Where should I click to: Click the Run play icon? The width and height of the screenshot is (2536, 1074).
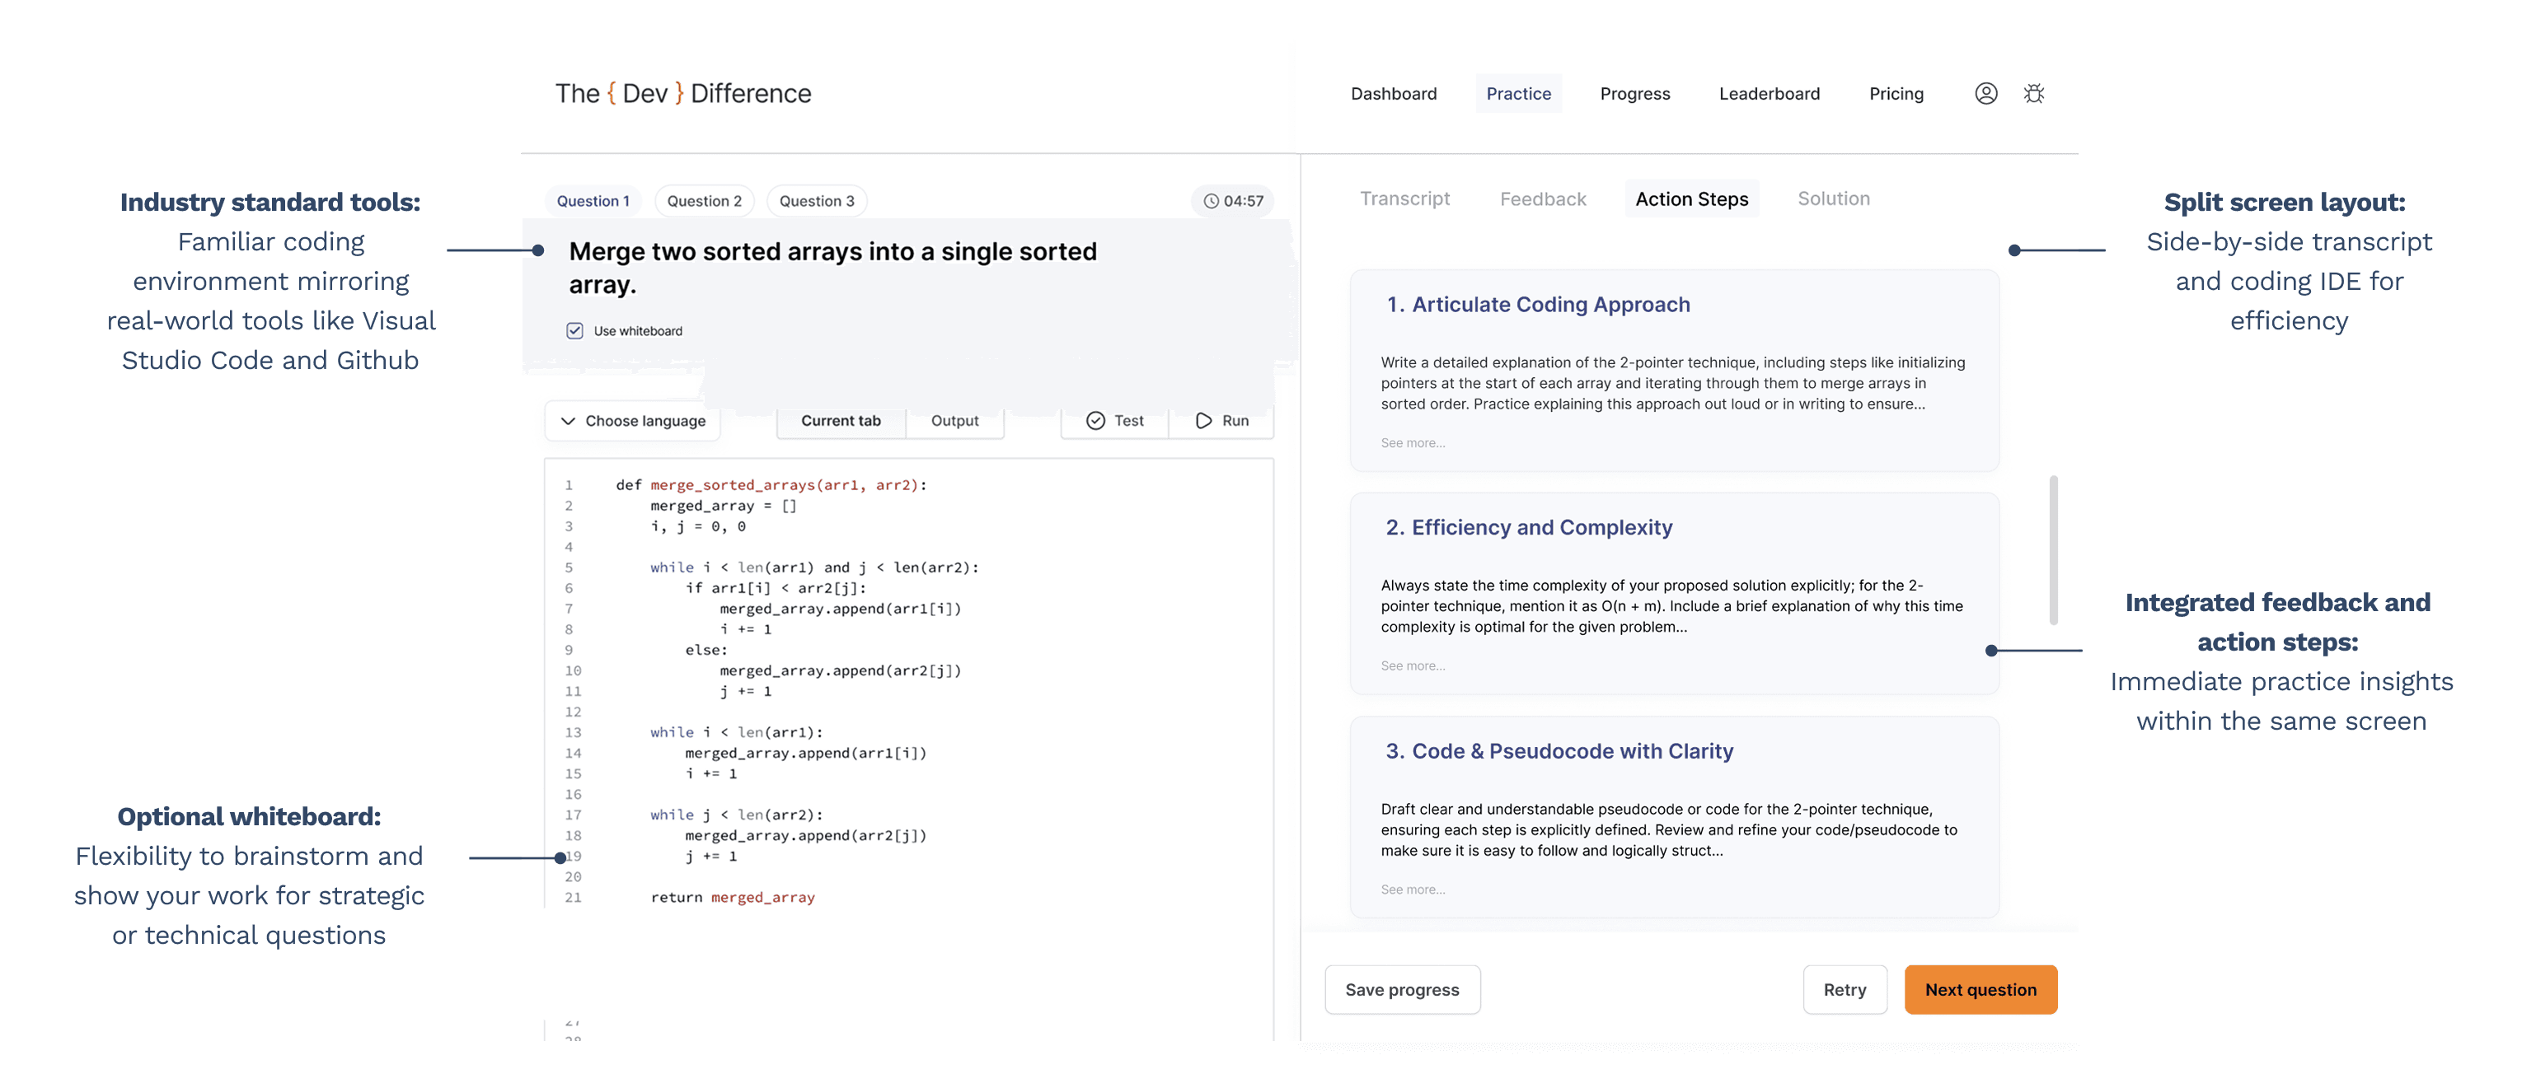click(1203, 421)
